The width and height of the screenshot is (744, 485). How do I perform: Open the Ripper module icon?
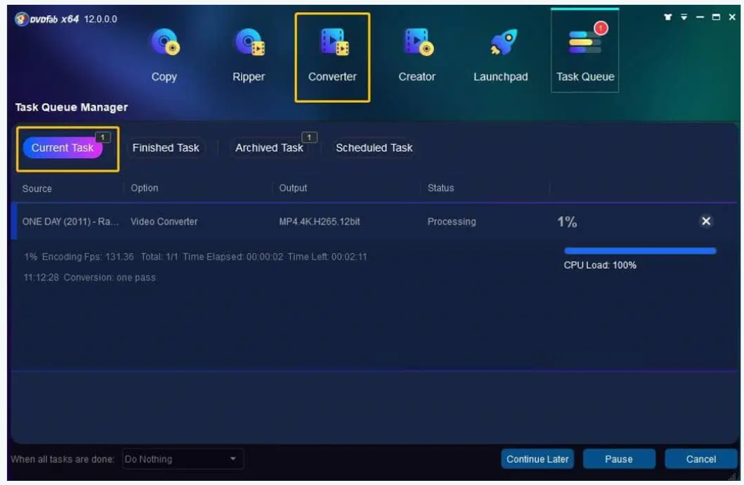pyautogui.click(x=249, y=45)
